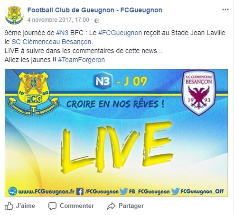Click the Facebook logo beside /FCGueugnon
The width and height of the screenshot is (234, 215).
coord(80,191)
